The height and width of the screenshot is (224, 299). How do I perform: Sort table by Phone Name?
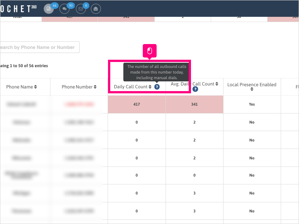pos(35,87)
